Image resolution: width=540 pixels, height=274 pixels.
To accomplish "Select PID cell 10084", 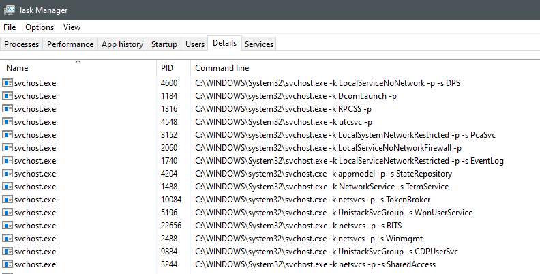I will (x=171, y=200).
